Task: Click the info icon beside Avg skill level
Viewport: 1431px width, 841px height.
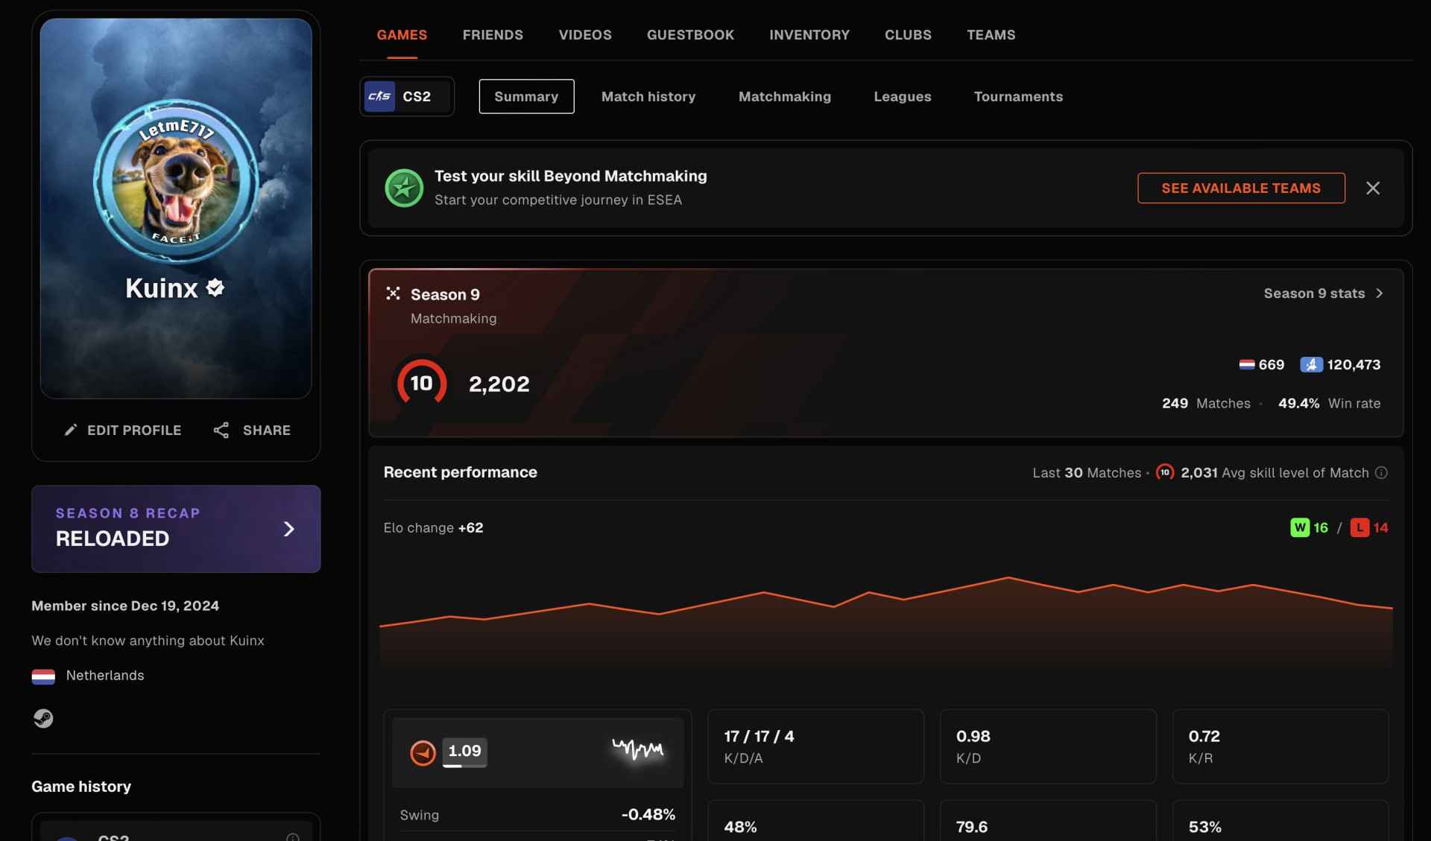Action: (x=1381, y=472)
